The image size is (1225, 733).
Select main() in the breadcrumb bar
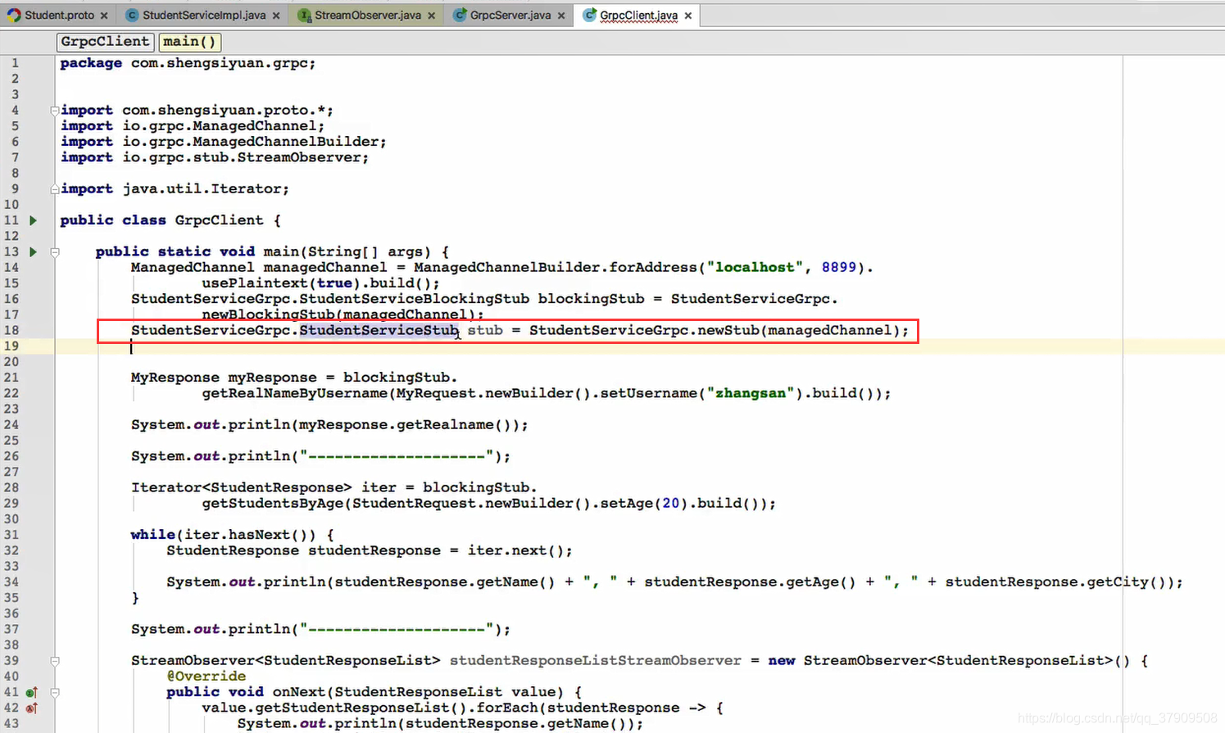pos(189,42)
